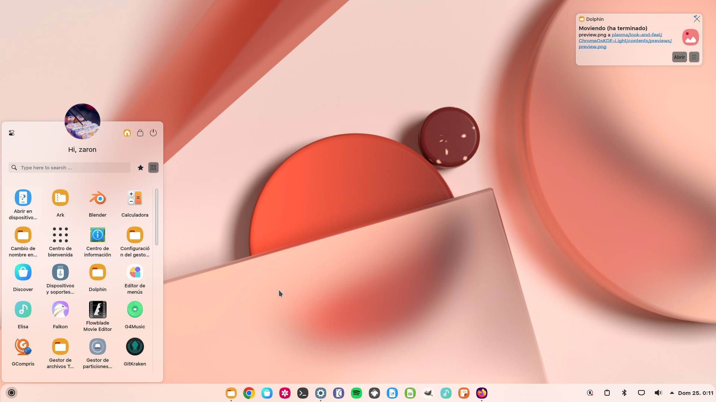The image size is (716, 402).
Task: Open the orange note app in taskbar
Action: click(464, 393)
